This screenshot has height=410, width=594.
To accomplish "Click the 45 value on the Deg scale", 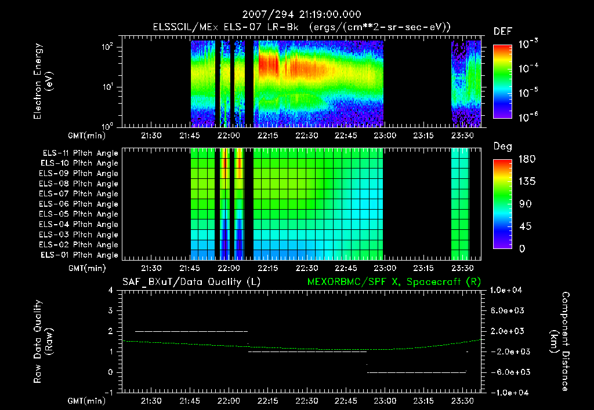I will (526, 226).
